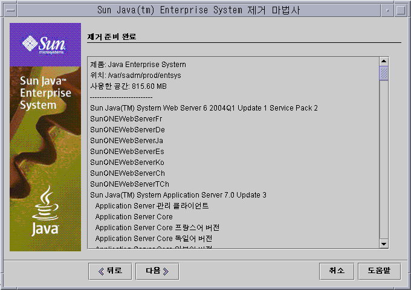
Task: Click the minimize dot button in title bar
Action: 387,10
